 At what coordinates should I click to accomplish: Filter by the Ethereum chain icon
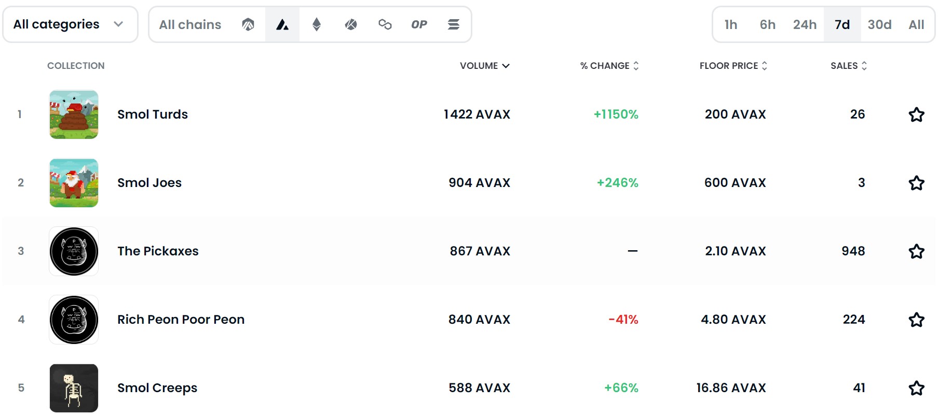tap(317, 24)
